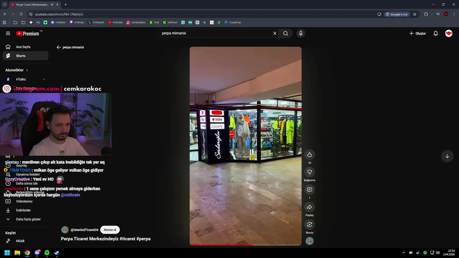This screenshot has height=258, width=459.
Task: Open the Chrome tab search dropdown
Action: (x=5, y=4)
